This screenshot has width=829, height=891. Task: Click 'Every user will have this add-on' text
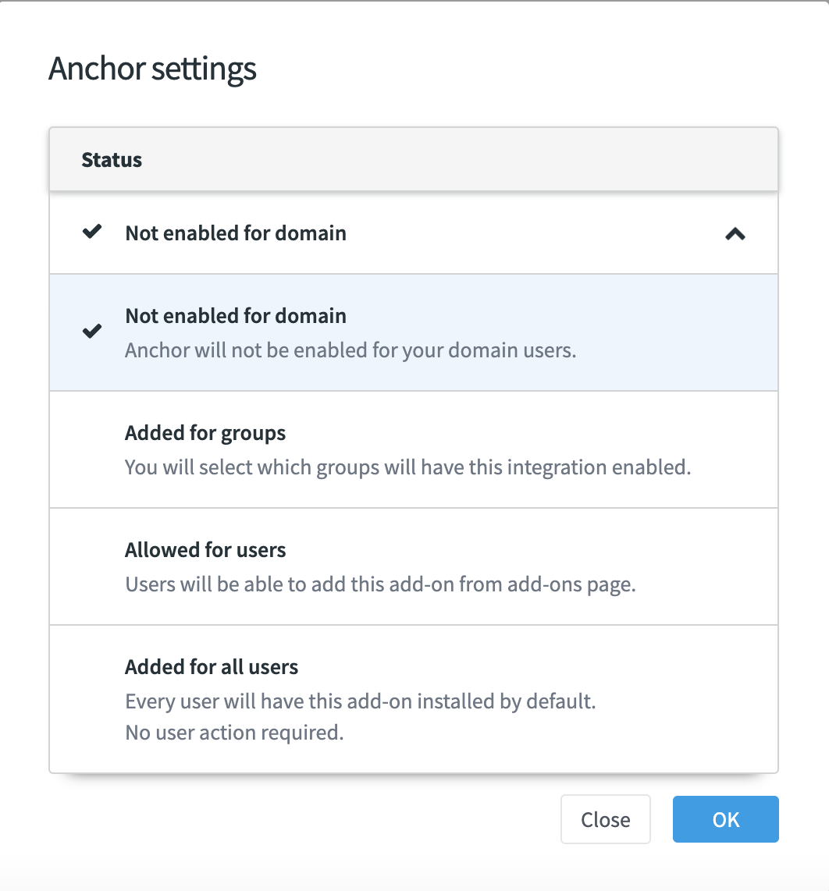click(x=360, y=701)
